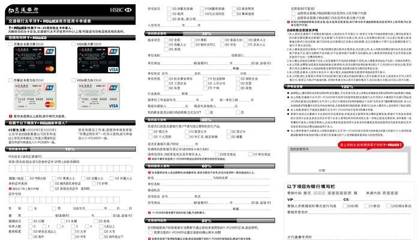This screenshot has height=240, width=419.
Task: Tick the [0] 住宅地址 mailing checkbox
Action: tap(217, 154)
